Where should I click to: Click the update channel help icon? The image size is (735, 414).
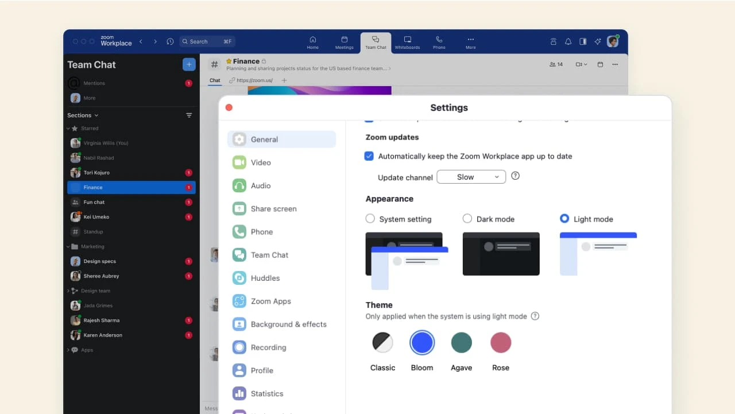pos(515,176)
